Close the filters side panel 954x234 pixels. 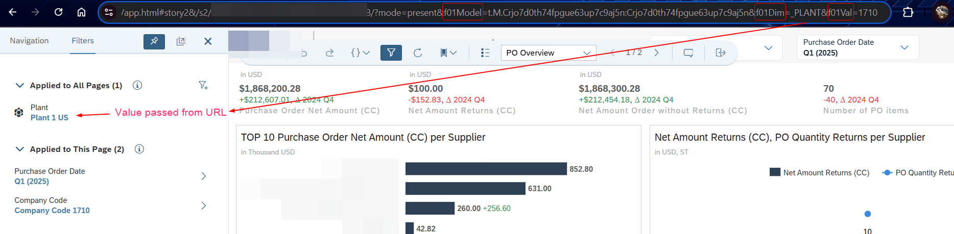click(208, 41)
